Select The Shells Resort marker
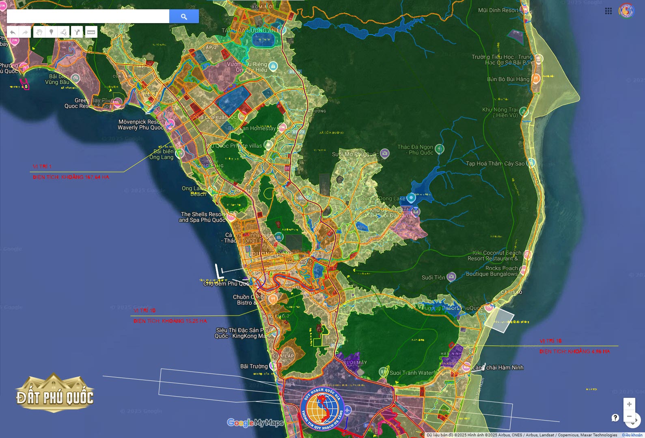The height and width of the screenshot is (438, 645). point(231,217)
